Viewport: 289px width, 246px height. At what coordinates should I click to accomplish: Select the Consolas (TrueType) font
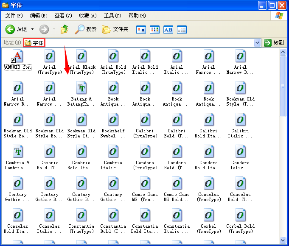[208, 190]
